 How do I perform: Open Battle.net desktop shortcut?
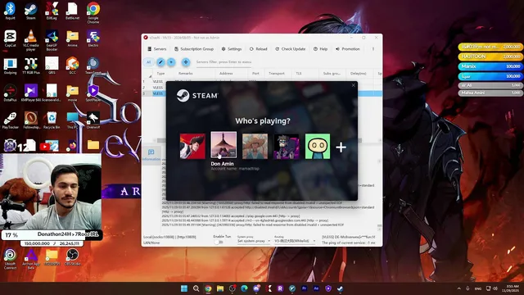tap(72, 11)
